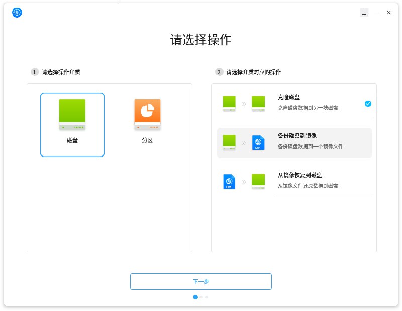Click the step 2 number badge
Screen dimensions: 402x311
pos(219,72)
